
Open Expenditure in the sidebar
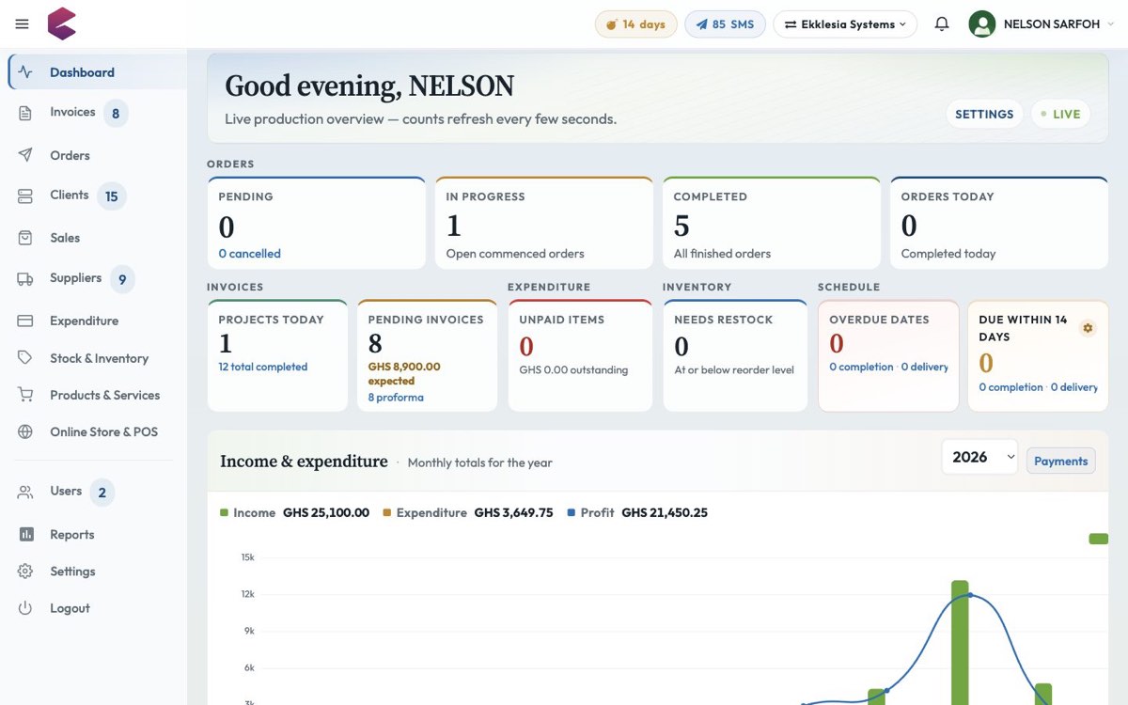click(98, 321)
